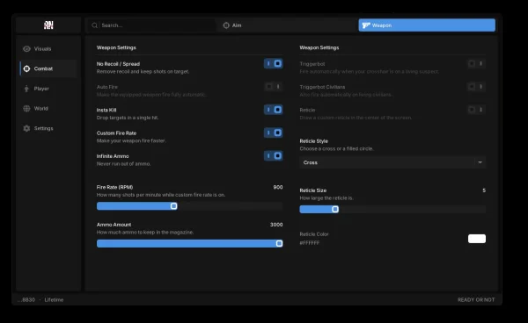Viewport: 528px width, 323px height.
Task: Click the Fire Rate value 900
Action: (278, 187)
